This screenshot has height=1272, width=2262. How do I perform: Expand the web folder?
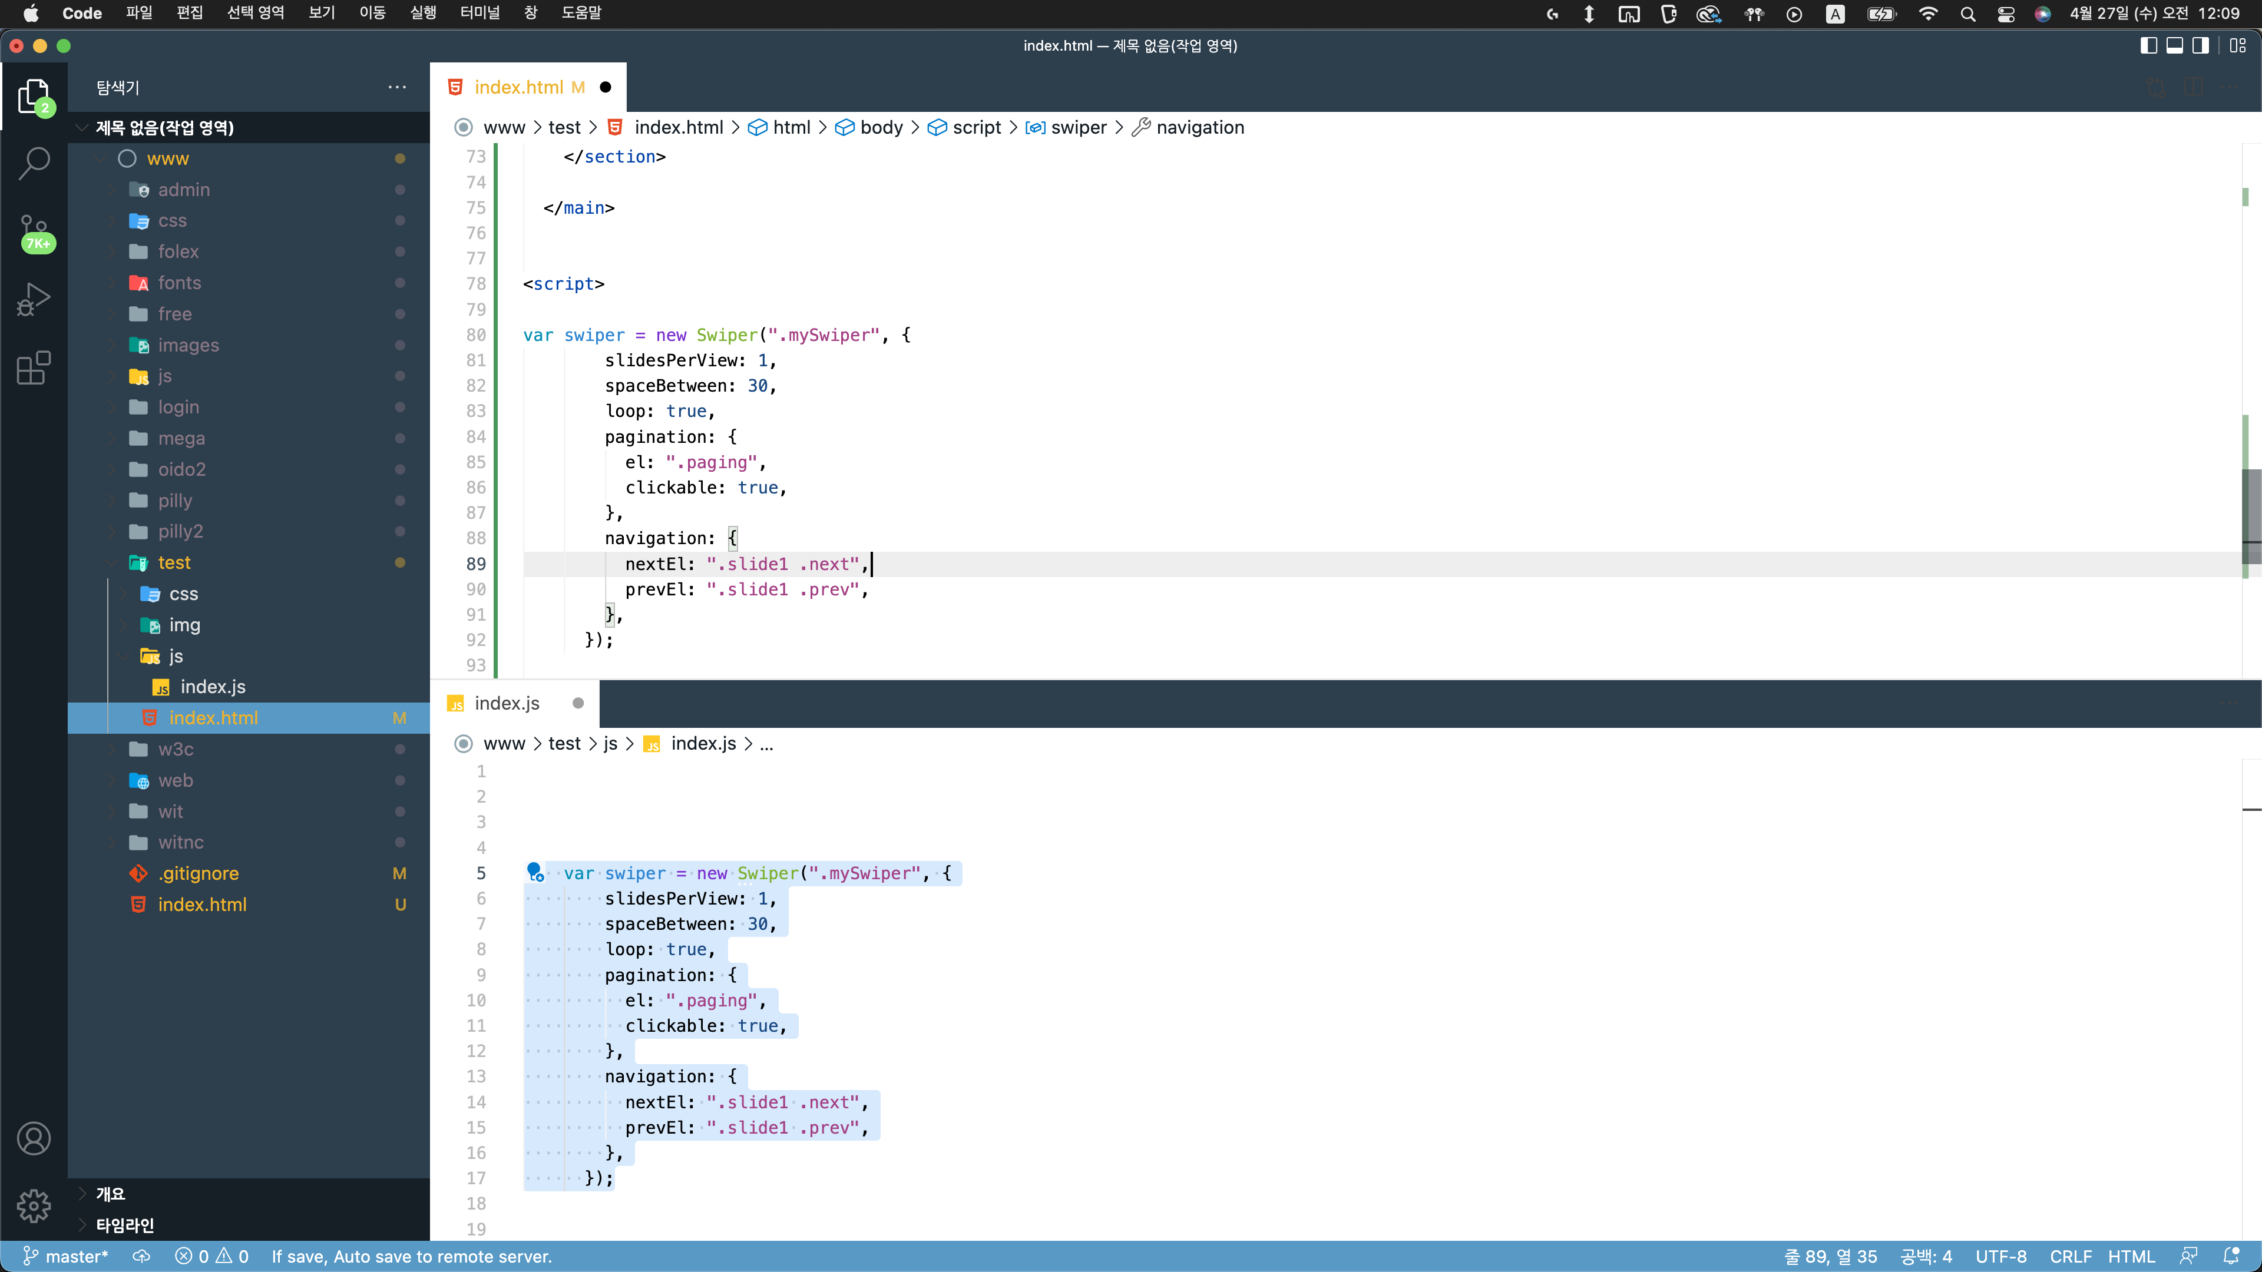pyautogui.click(x=249, y=780)
